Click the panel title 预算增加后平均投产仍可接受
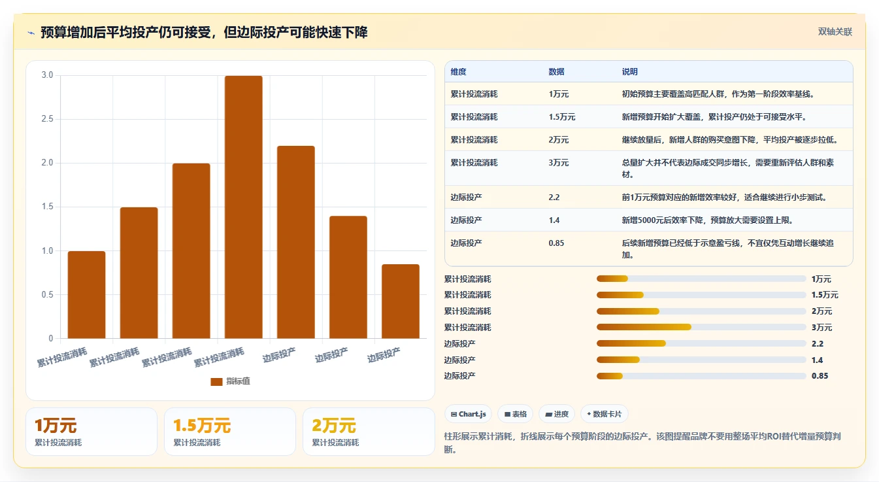Viewport: 879px width, 482px height. [204, 32]
